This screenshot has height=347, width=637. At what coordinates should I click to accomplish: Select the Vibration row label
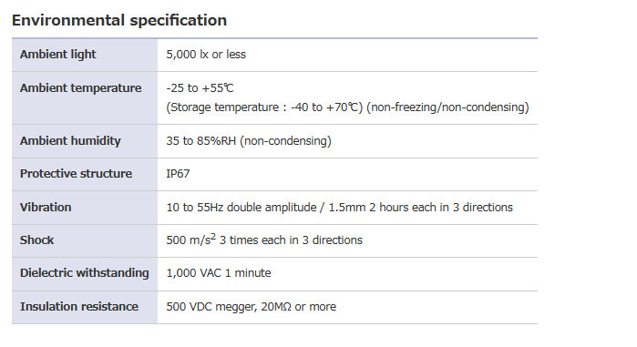[46, 208]
